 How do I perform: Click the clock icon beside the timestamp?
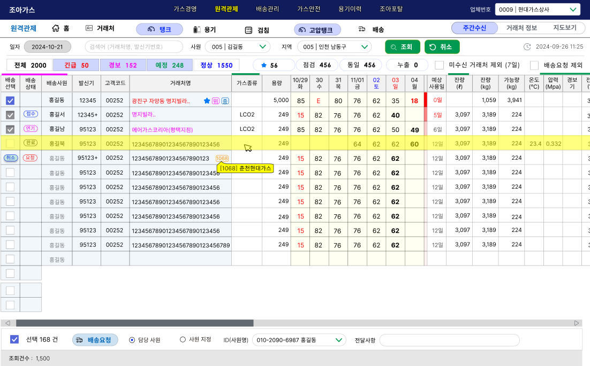527,47
